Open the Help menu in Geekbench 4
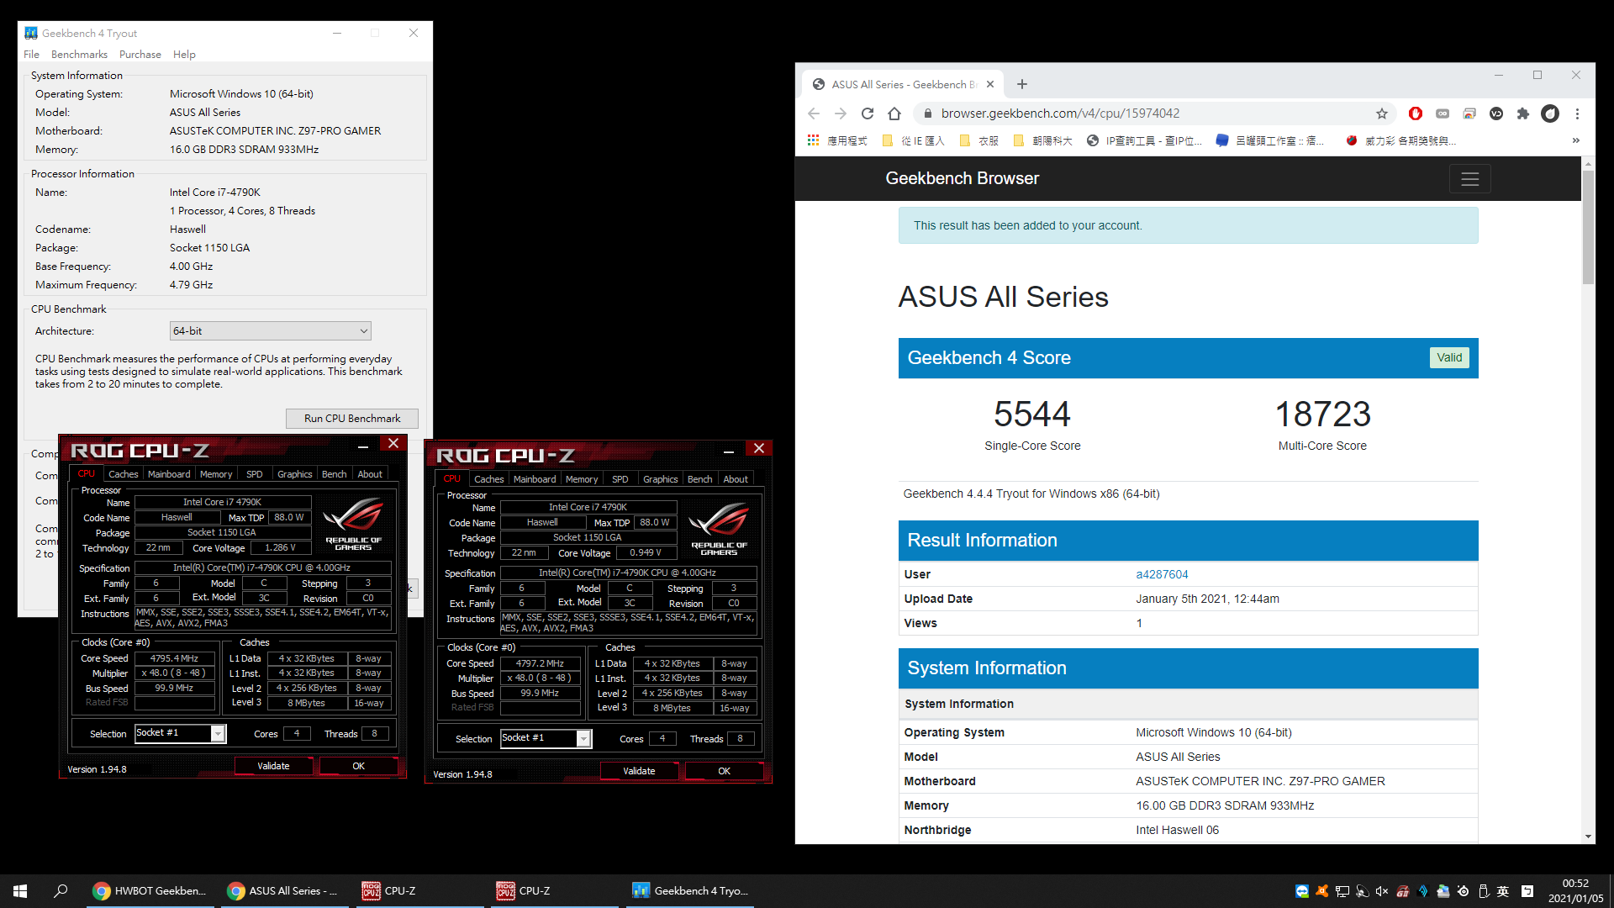This screenshot has width=1614, height=908. 184,55
